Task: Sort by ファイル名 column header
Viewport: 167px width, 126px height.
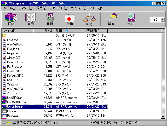Action: pyautogui.click(x=18, y=31)
